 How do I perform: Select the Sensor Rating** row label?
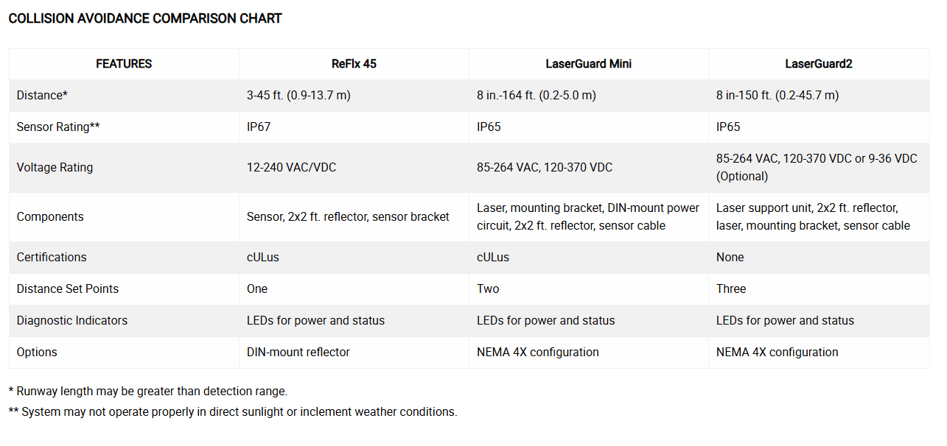click(x=58, y=127)
